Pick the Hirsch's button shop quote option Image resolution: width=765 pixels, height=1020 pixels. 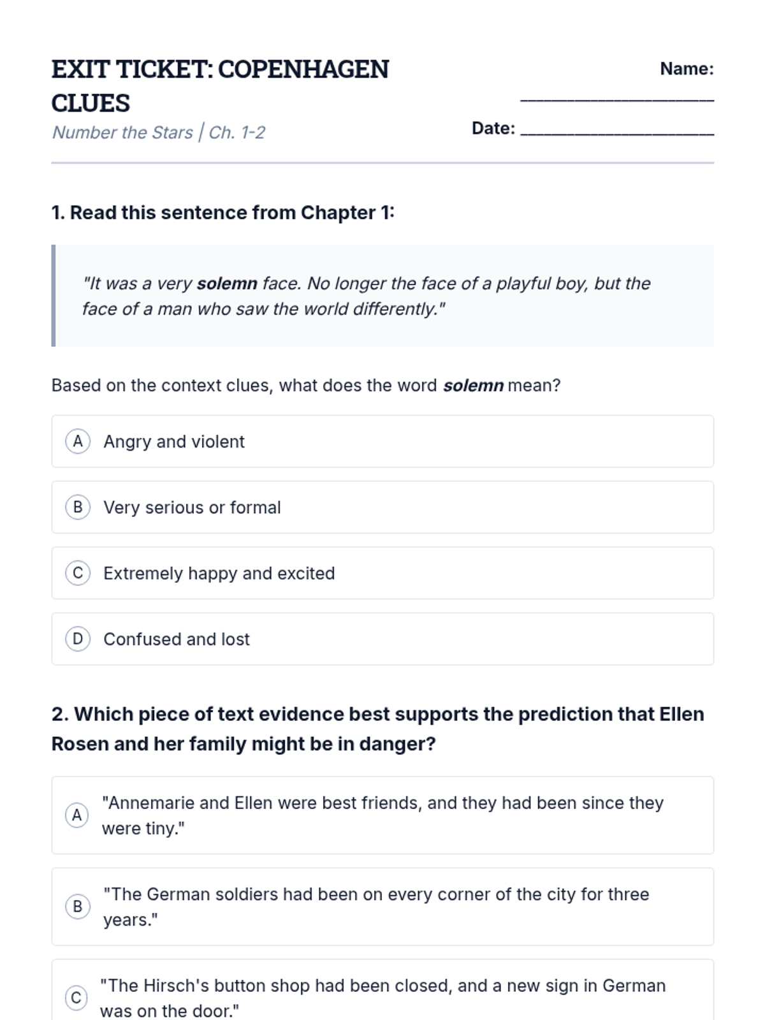click(382, 990)
